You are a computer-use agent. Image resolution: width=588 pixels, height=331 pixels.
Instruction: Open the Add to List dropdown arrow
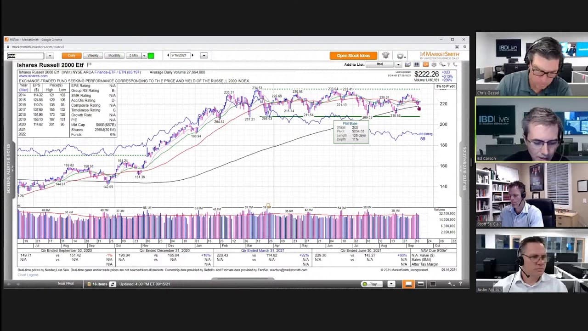[398, 64]
